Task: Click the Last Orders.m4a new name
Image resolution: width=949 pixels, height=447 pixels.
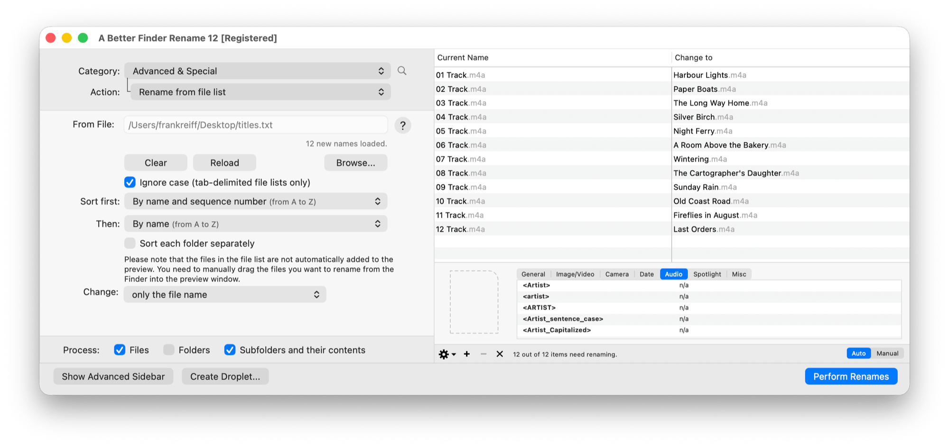Action: 704,229
